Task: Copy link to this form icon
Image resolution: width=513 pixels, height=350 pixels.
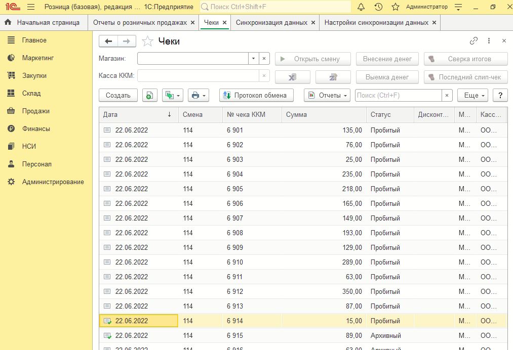Action: 474,41
